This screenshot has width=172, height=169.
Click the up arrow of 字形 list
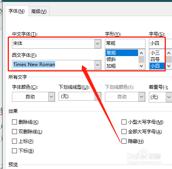pyautogui.click(x=142, y=53)
